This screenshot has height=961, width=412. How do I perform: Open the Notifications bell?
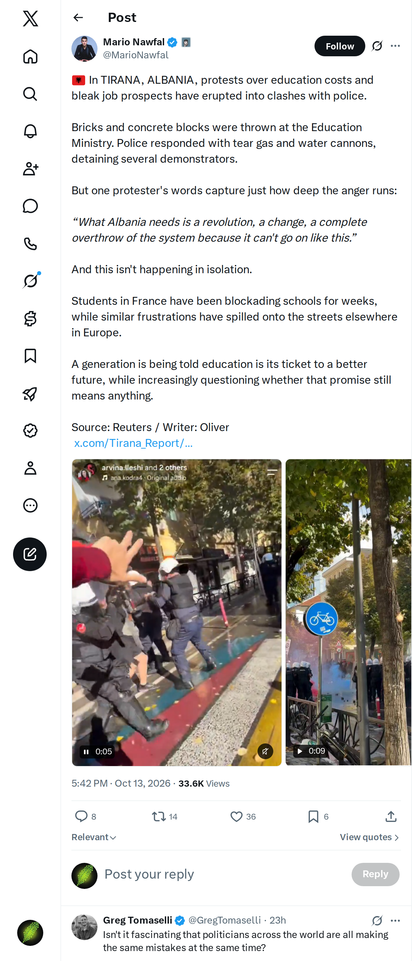(30, 131)
